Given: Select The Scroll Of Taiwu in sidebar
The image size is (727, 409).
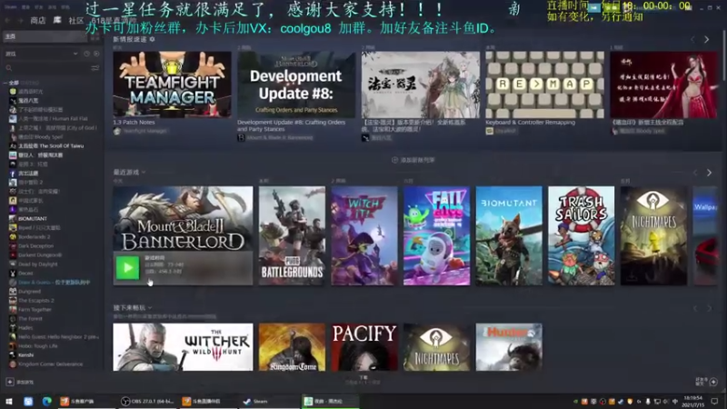Looking at the screenshot, I should [x=51, y=145].
